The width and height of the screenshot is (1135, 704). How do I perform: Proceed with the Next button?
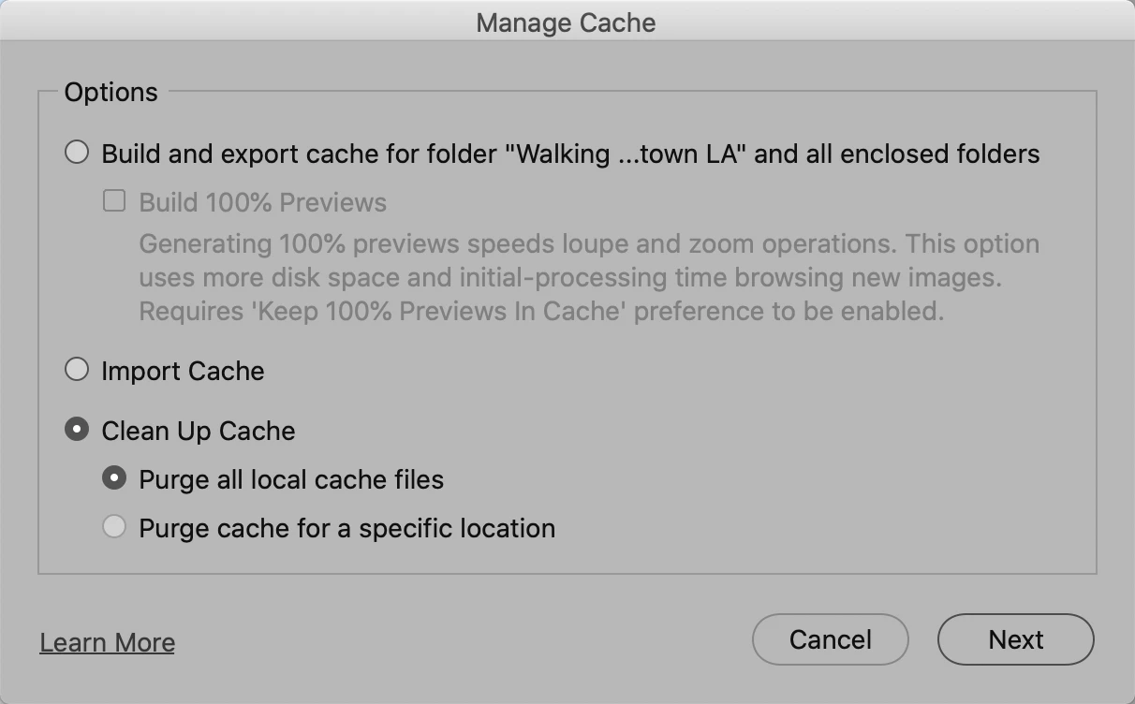[1015, 639]
